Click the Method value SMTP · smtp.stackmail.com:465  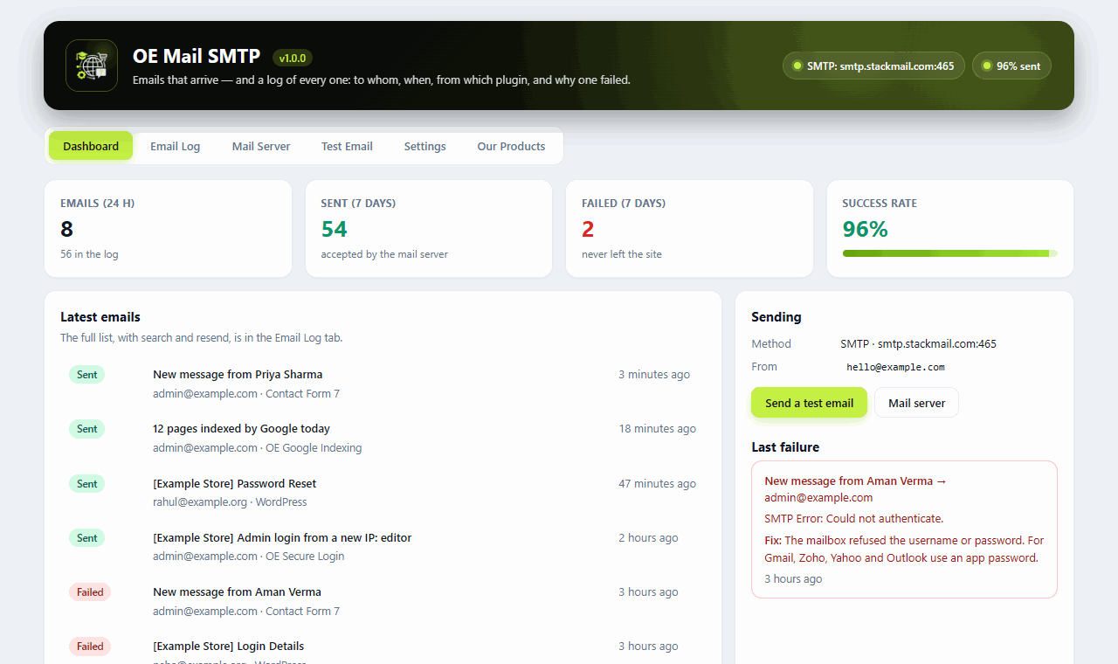[918, 343]
